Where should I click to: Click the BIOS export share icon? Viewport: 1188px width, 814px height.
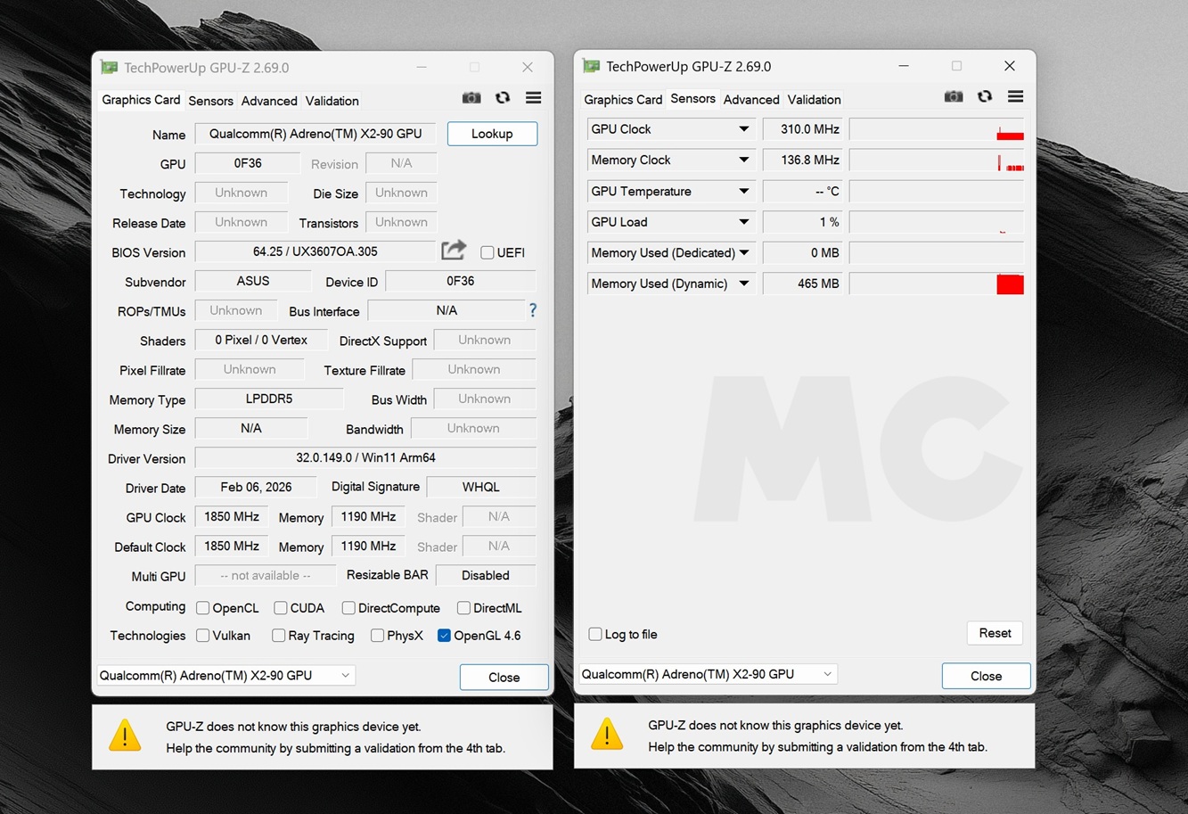pyautogui.click(x=454, y=251)
